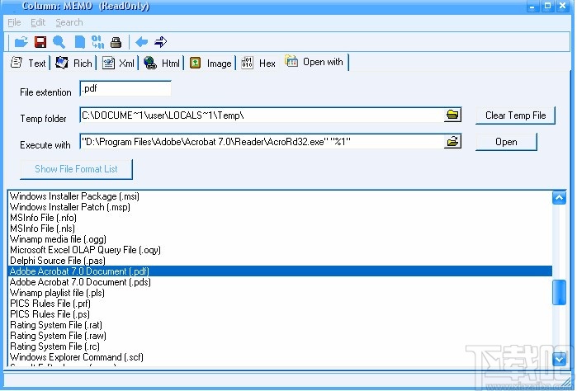577x391 pixels.
Task: Click the list scrollbar down arrow
Action: 559,359
